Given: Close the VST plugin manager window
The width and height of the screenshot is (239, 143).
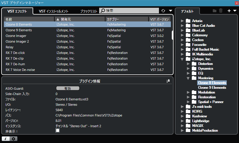Looking at the screenshot, I should (x=237, y=3).
